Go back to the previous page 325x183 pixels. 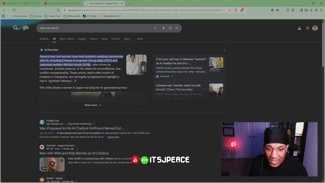[x=4, y=10]
